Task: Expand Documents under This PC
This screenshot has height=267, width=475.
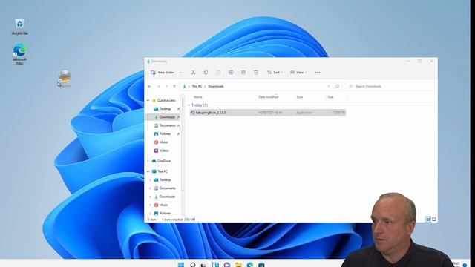Action: pos(150,188)
